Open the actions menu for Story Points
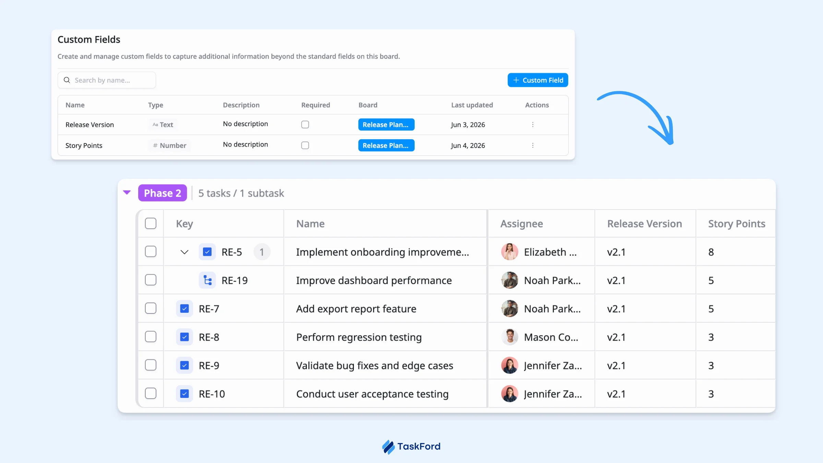 tap(533, 145)
